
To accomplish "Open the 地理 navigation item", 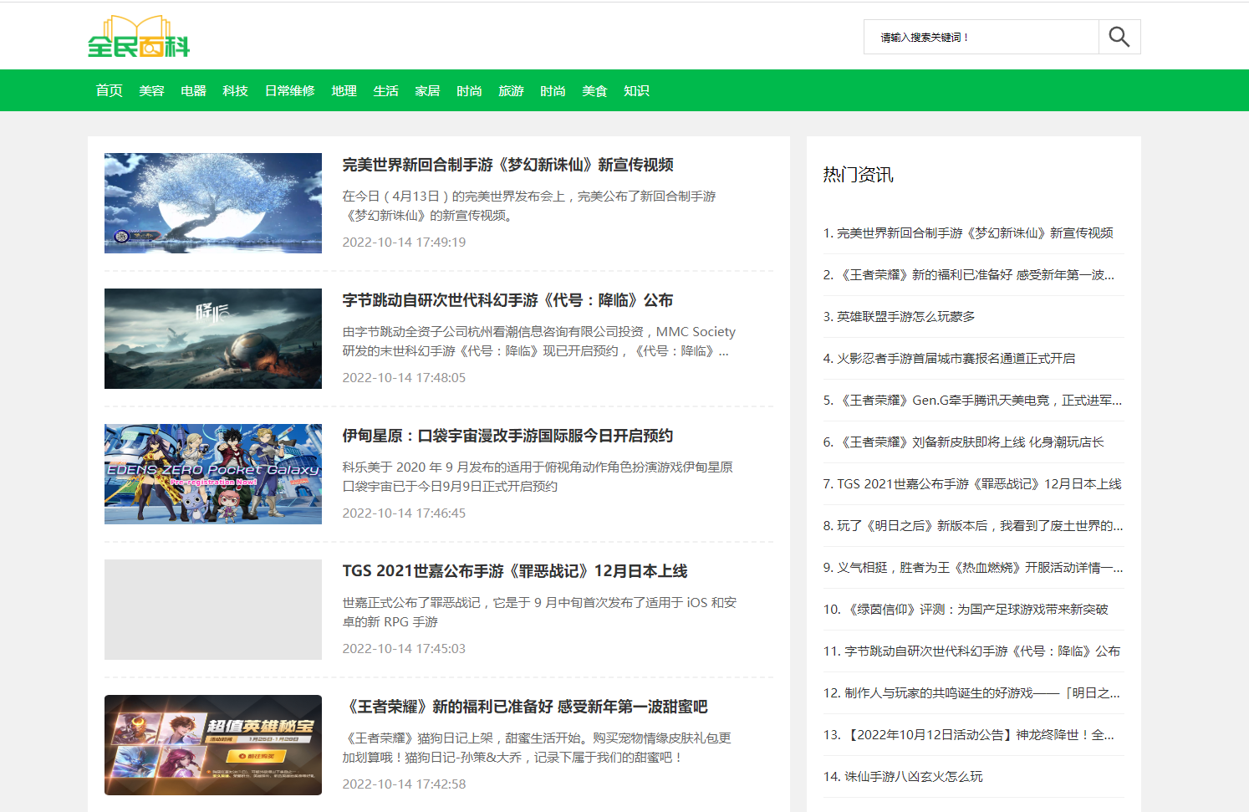I will point(344,90).
